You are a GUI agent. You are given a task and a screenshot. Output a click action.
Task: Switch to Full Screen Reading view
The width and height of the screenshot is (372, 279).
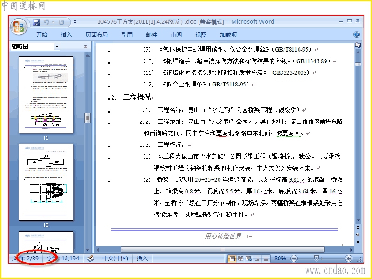(240, 259)
